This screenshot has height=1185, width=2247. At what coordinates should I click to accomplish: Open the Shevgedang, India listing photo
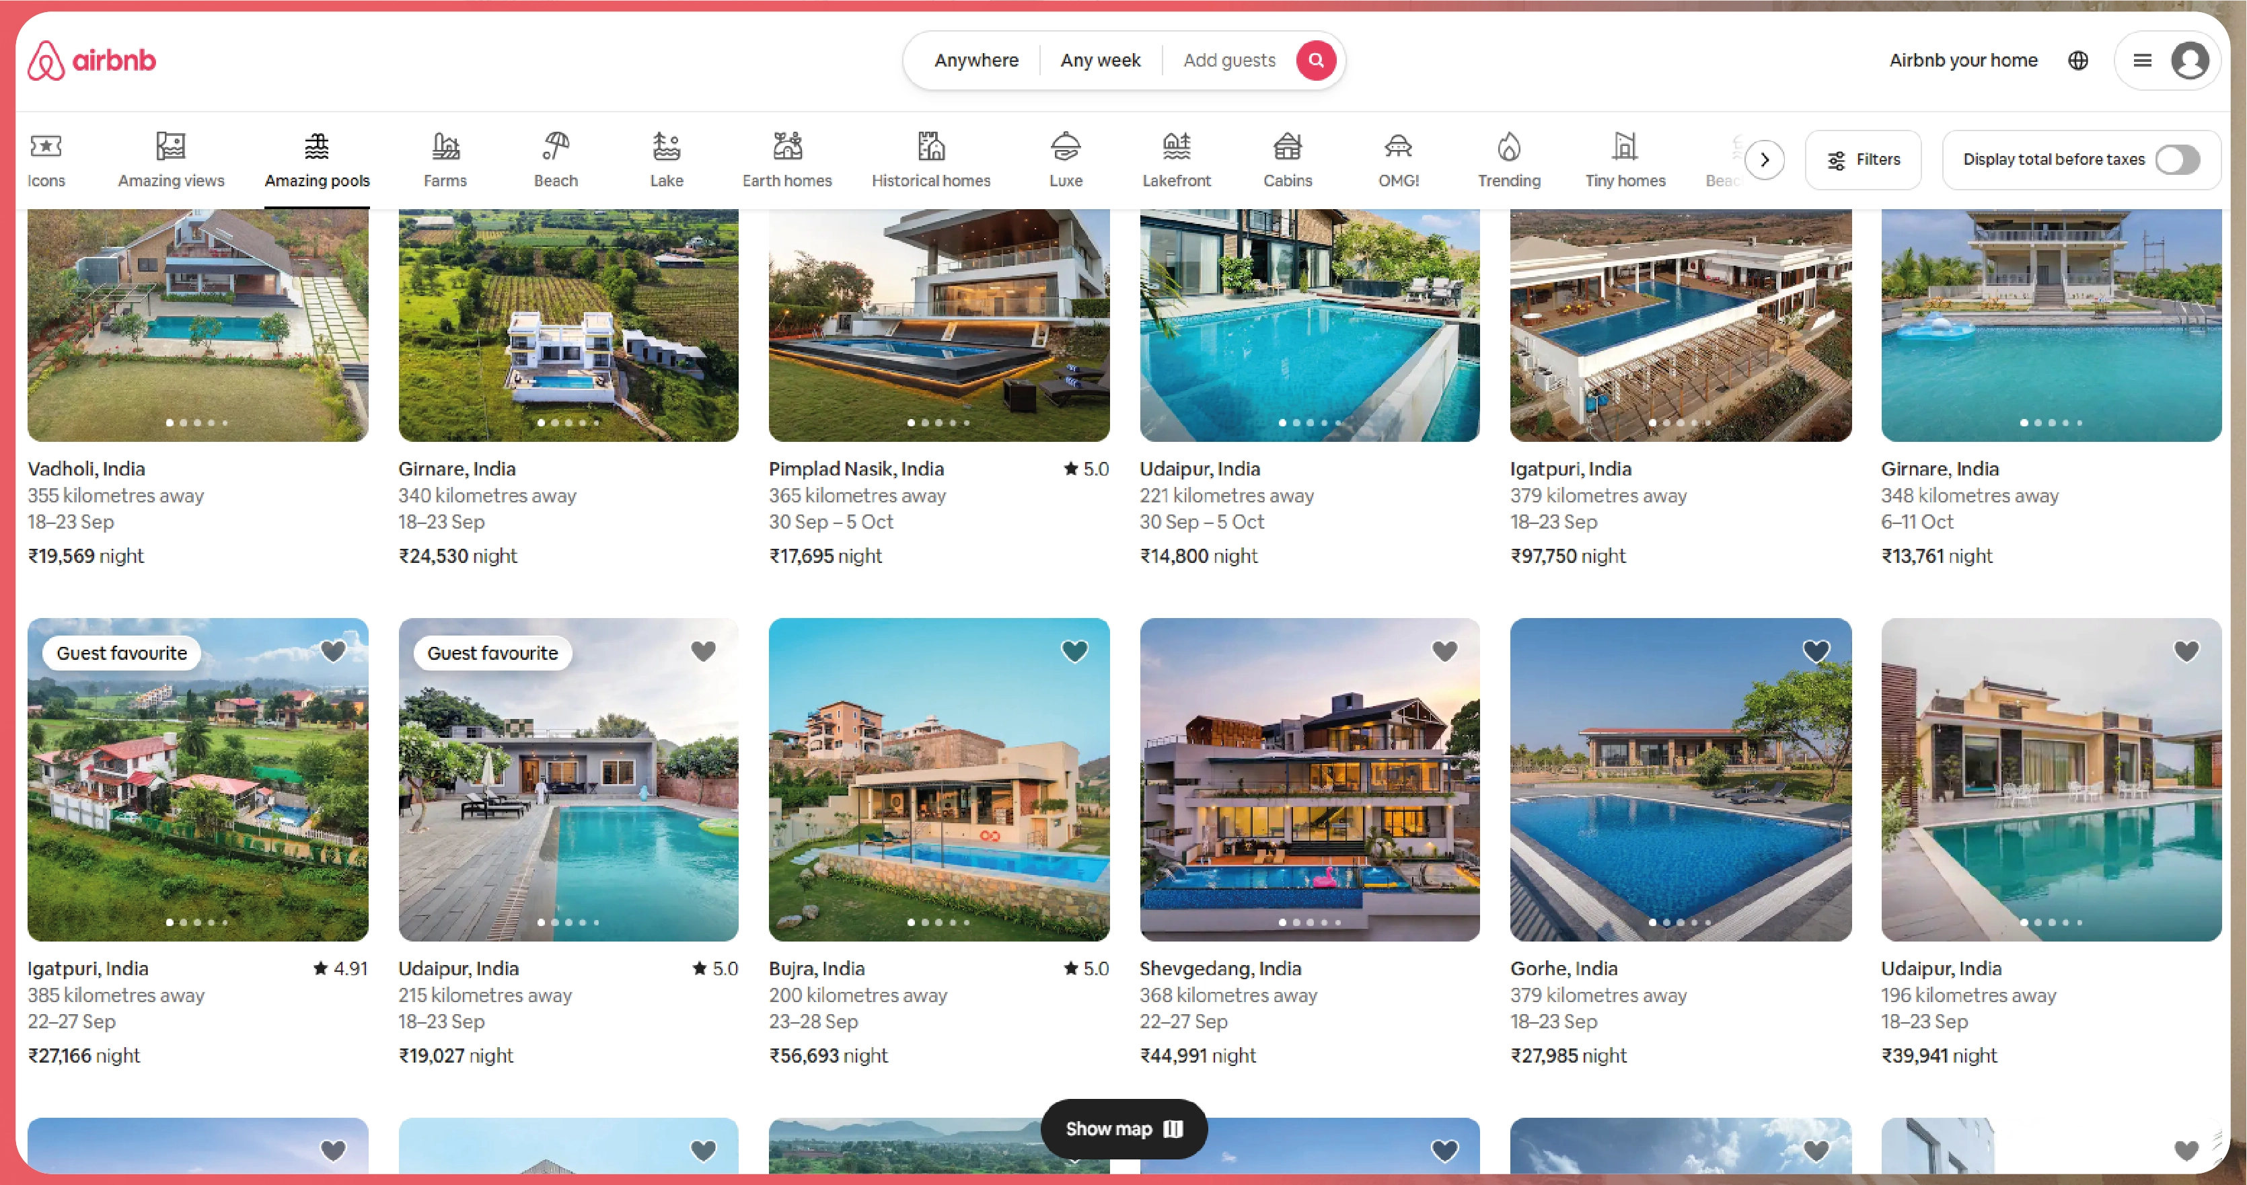(1310, 779)
